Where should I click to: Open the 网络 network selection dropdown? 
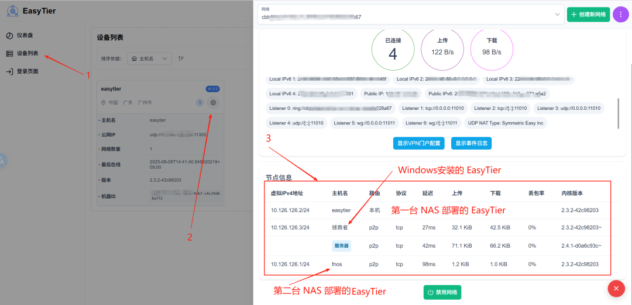411,15
